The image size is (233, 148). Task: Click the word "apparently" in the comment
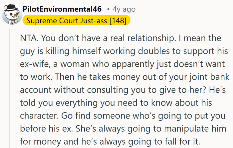[124, 65]
